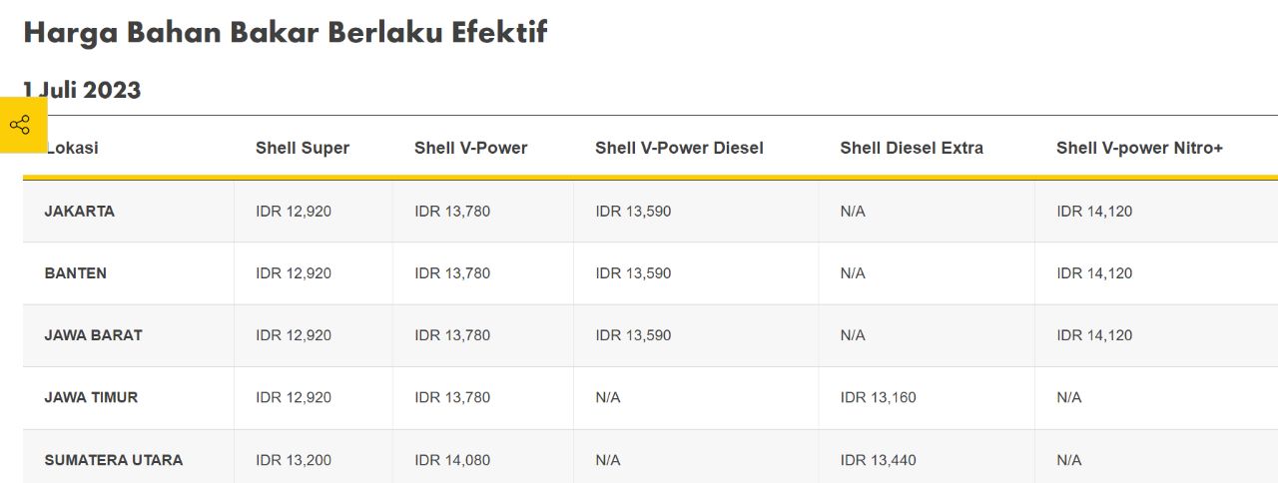Select the BANTEN row label
Viewport: 1278px width, 483px height.
pos(76,273)
